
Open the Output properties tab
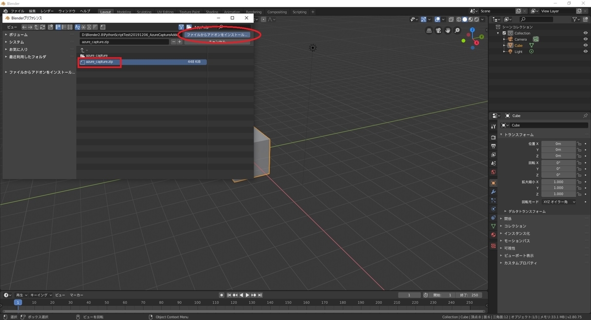click(x=493, y=146)
